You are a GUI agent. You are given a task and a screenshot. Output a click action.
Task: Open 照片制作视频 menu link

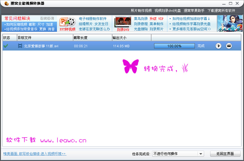[141, 11]
